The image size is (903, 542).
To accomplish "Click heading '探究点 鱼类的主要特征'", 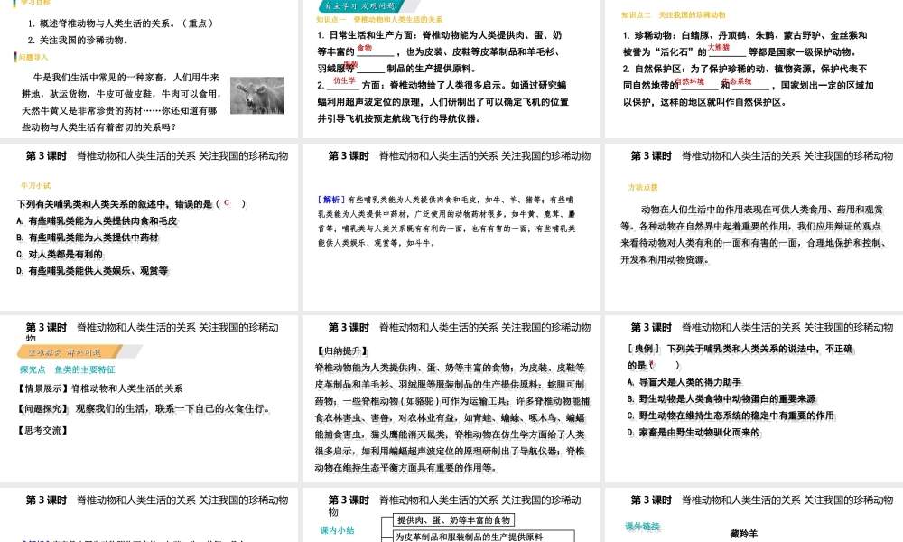I will coord(68,369).
